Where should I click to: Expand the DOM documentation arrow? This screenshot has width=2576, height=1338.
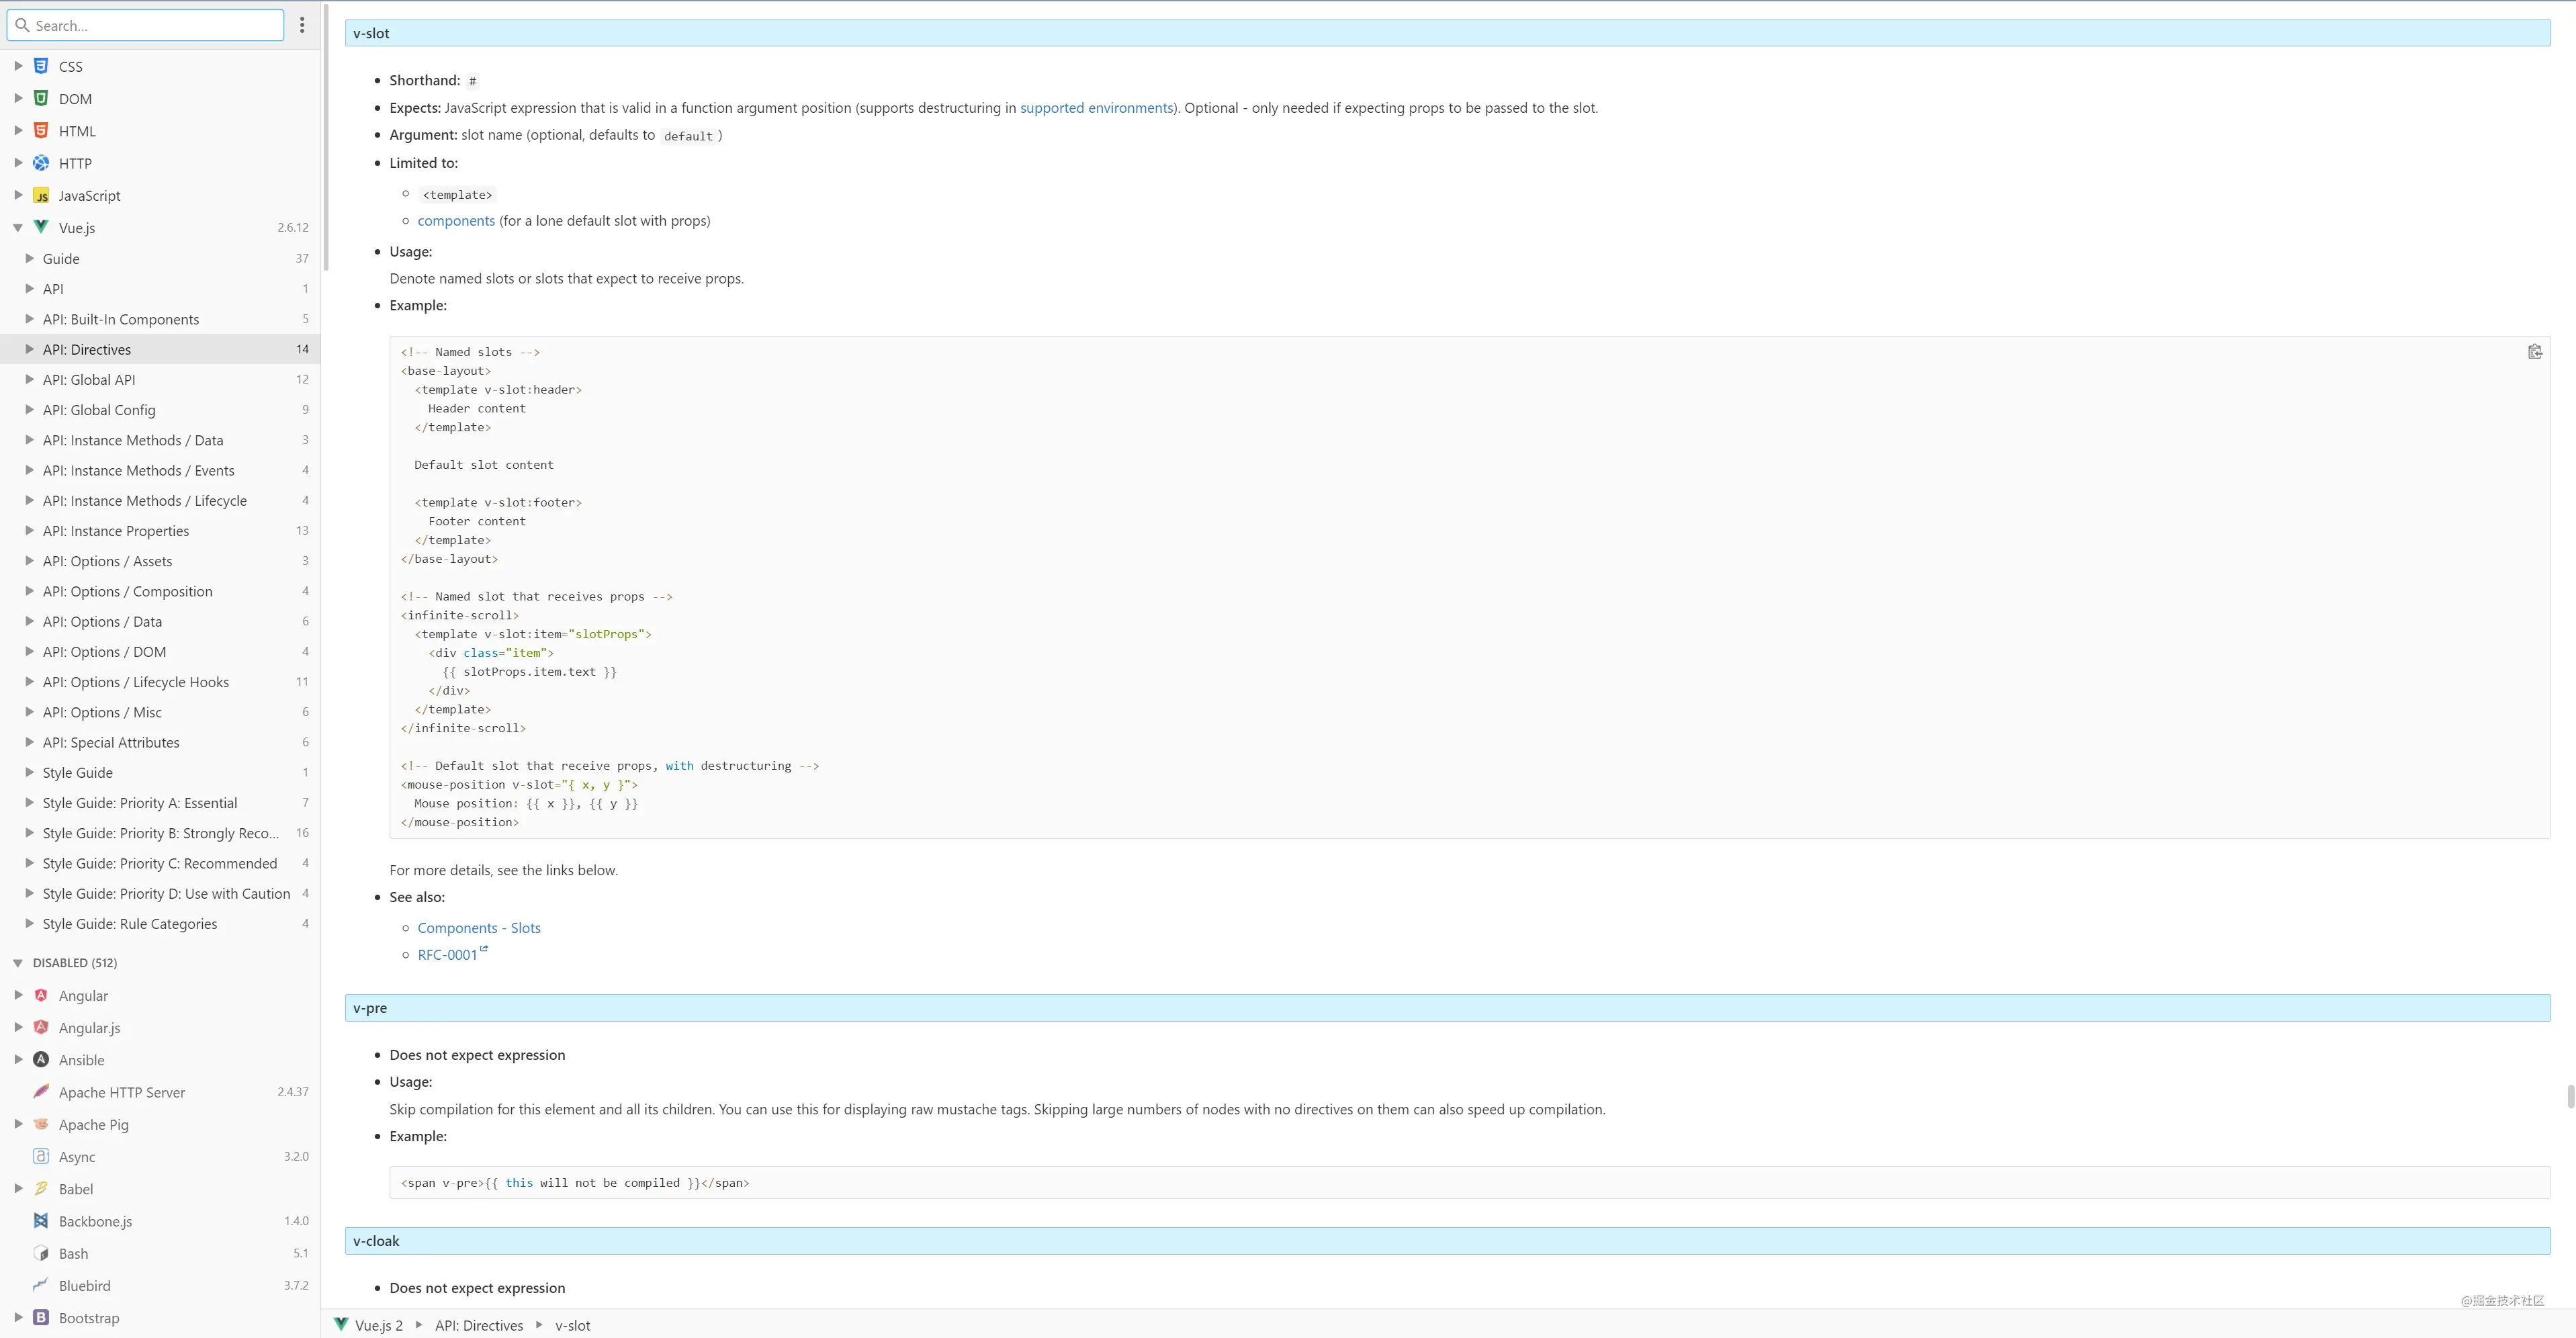(x=18, y=99)
